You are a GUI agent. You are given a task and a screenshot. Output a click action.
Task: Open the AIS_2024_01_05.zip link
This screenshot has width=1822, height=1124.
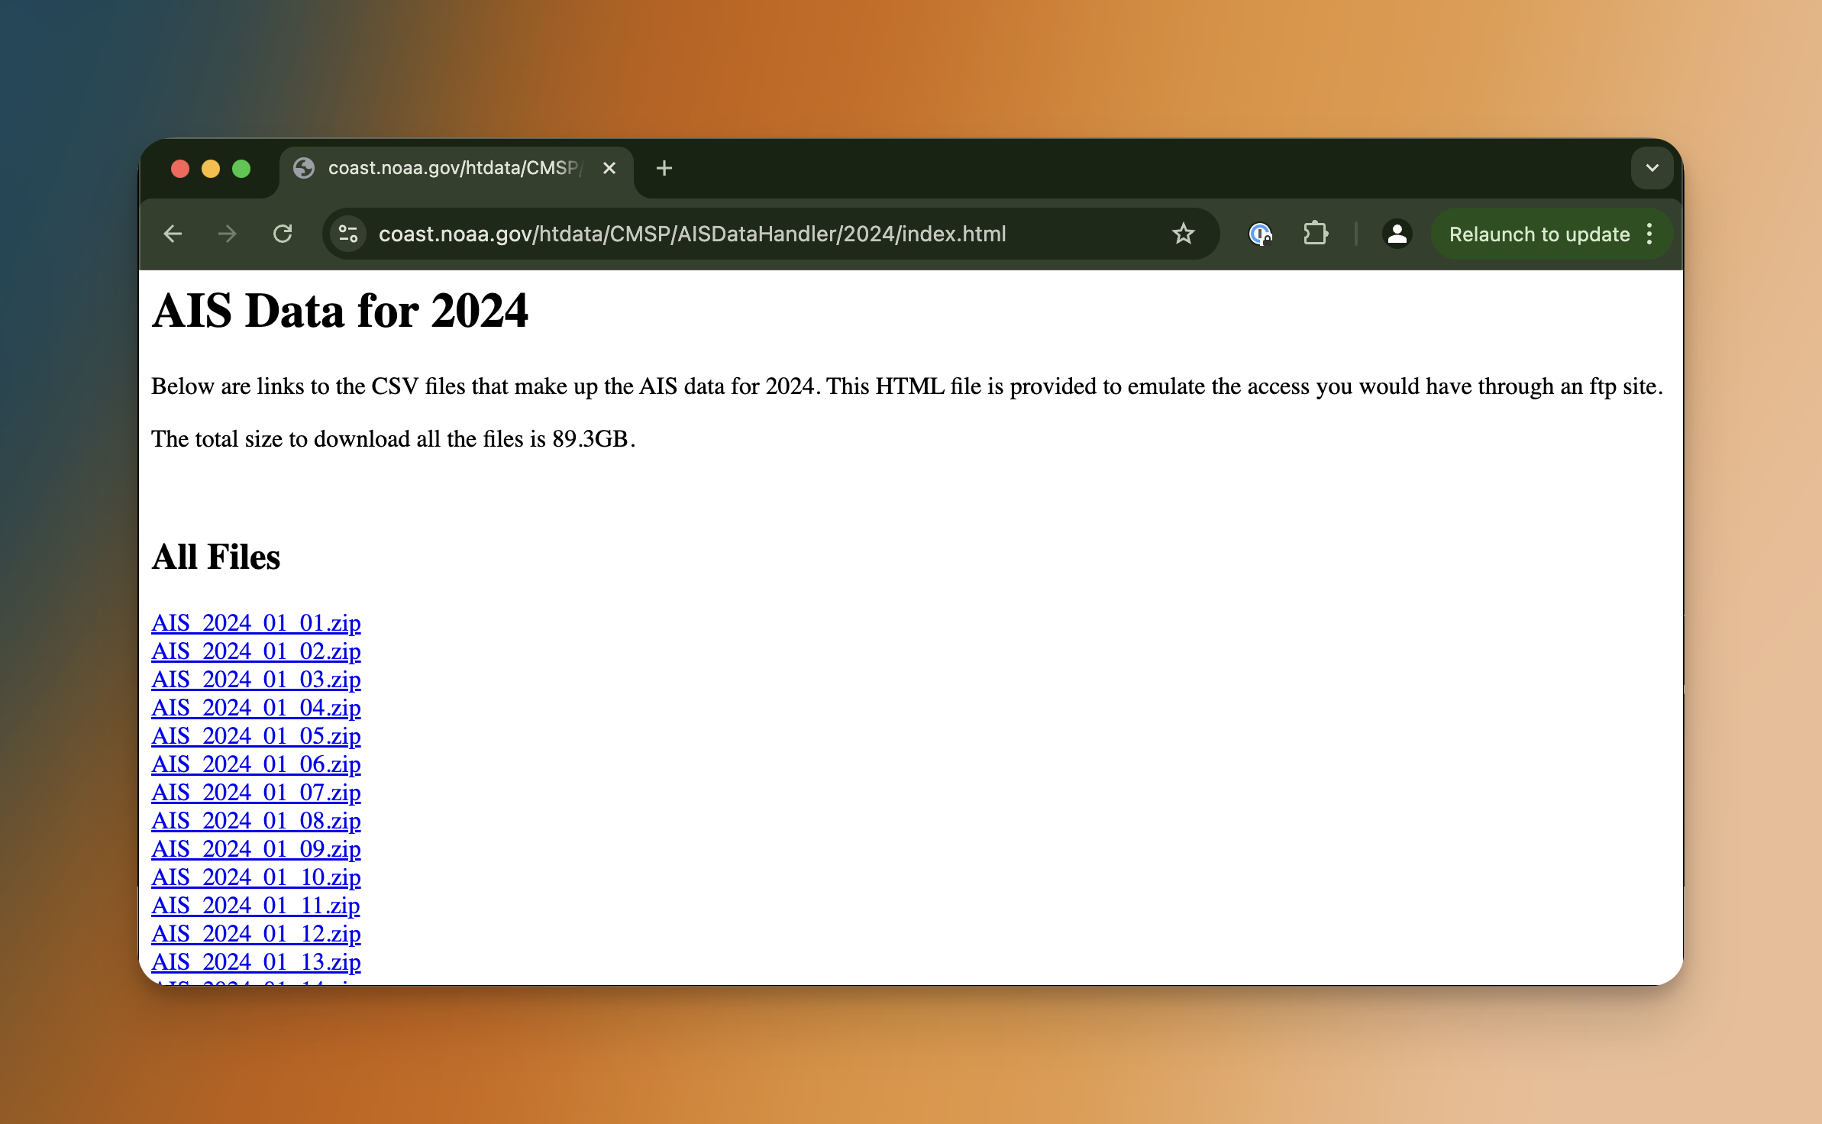pyautogui.click(x=256, y=736)
